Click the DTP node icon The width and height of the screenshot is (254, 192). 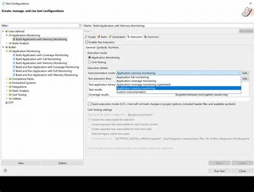click(7, 103)
